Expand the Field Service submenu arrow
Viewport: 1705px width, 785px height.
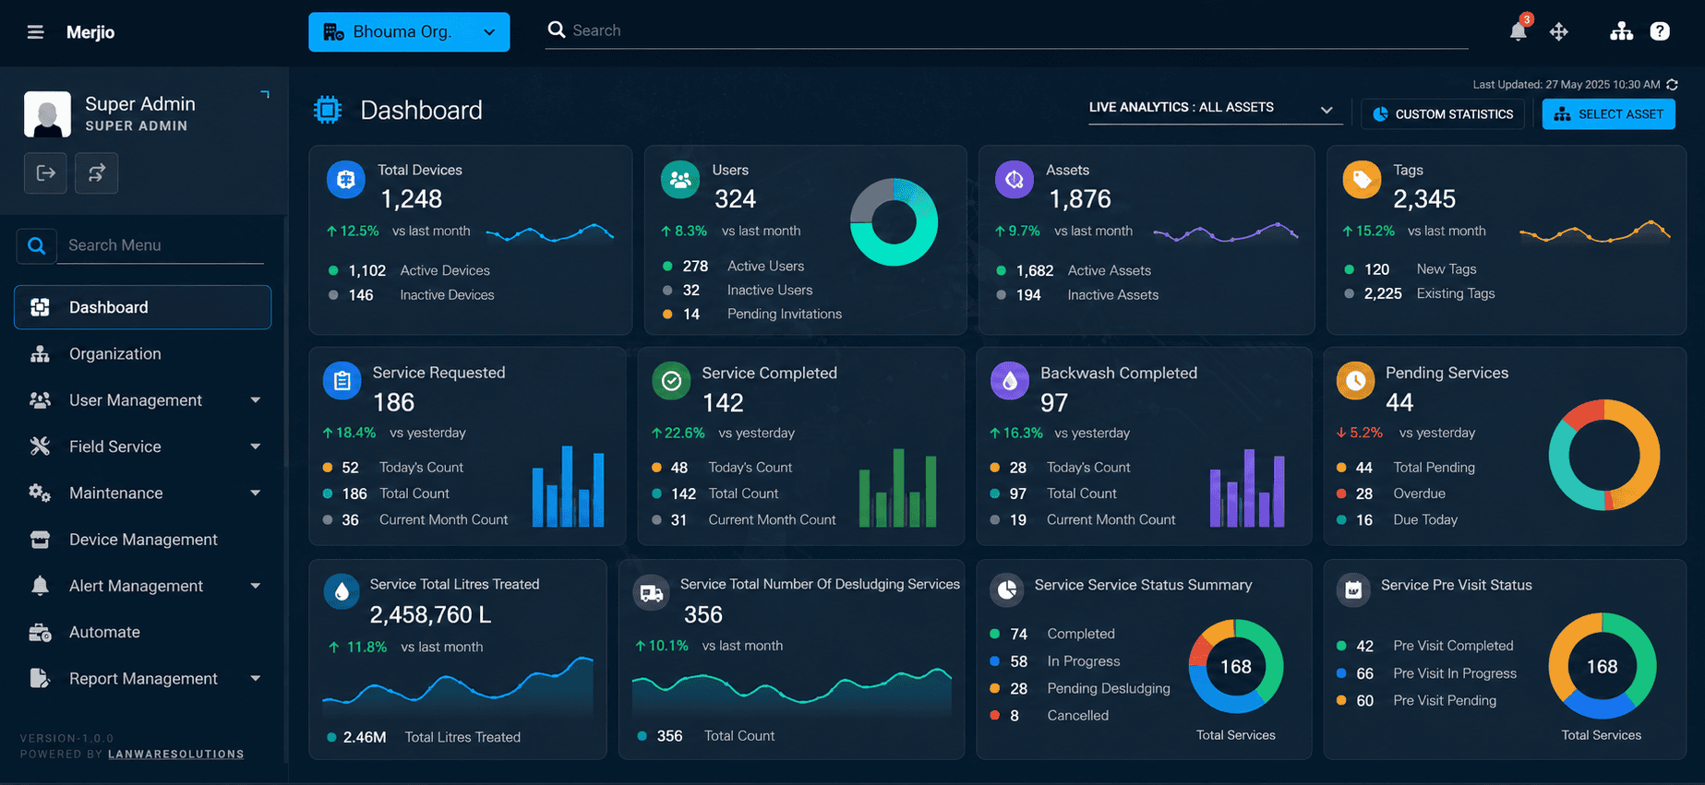(x=255, y=446)
